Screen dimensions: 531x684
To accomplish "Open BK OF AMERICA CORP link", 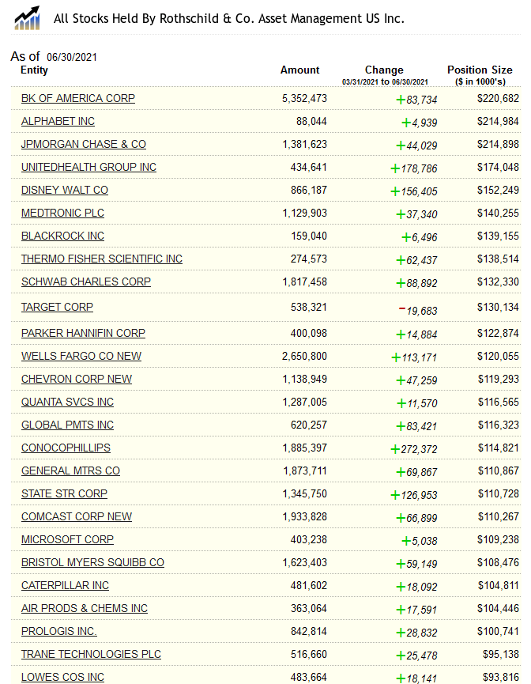I will coord(78,99).
